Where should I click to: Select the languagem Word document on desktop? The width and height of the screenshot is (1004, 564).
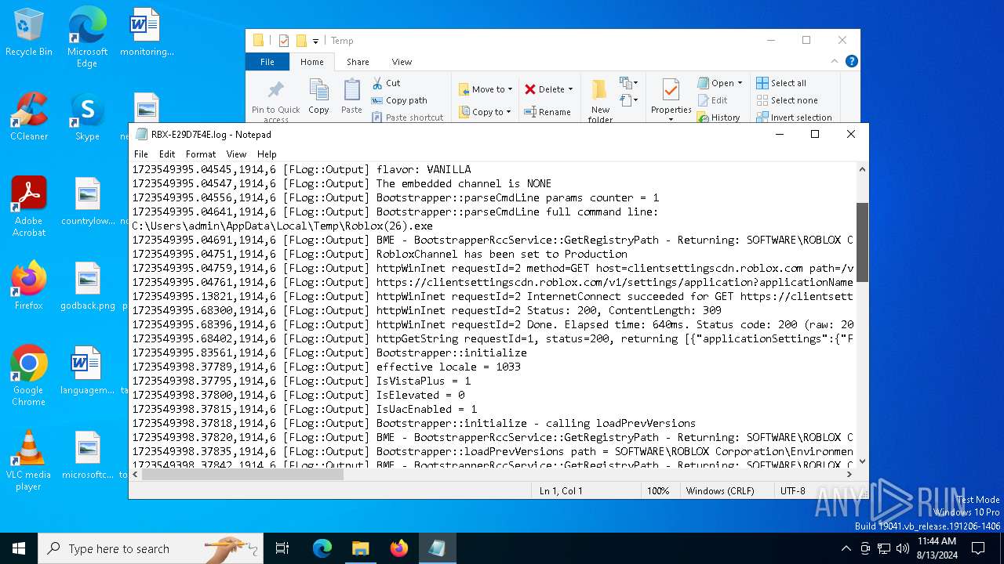[88, 371]
